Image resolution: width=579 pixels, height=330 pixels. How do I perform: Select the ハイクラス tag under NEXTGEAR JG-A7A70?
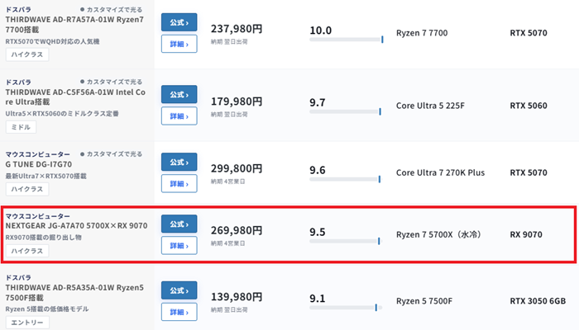[27, 251]
